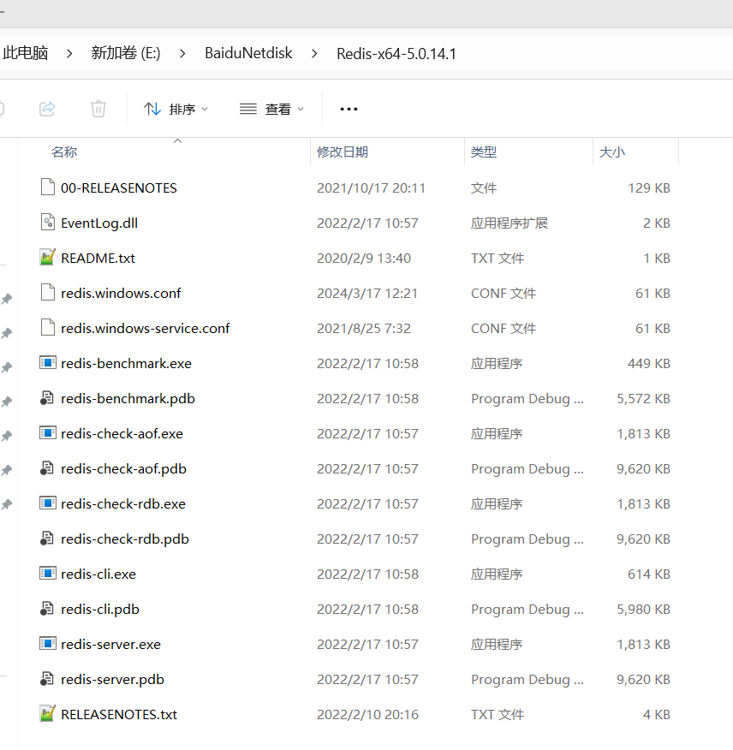733x750 pixels.
Task: Click the size value 5,572 KB
Action: pos(644,398)
